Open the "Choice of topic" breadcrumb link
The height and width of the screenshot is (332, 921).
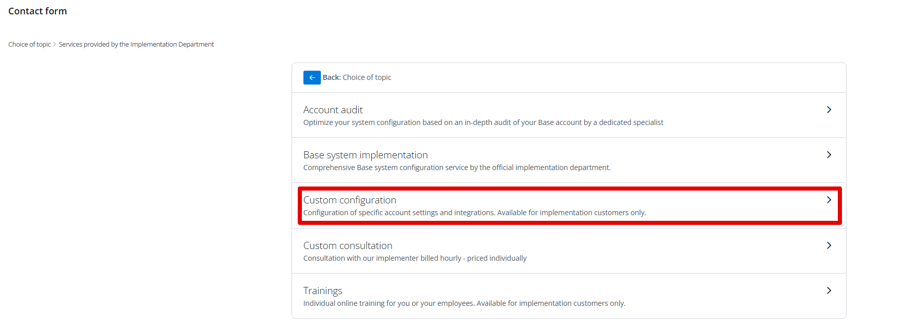coord(29,45)
